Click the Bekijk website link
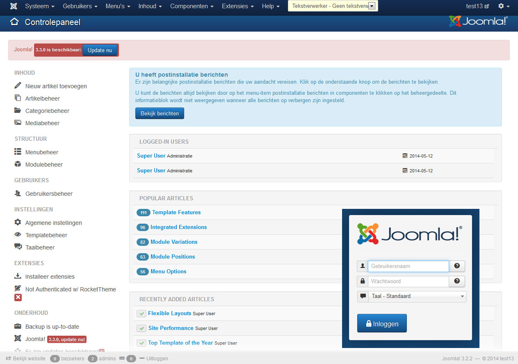This screenshot has height=364, width=518. (x=25, y=358)
